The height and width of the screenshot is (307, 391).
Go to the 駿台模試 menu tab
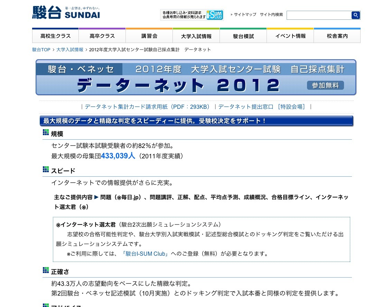coord(243,36)
